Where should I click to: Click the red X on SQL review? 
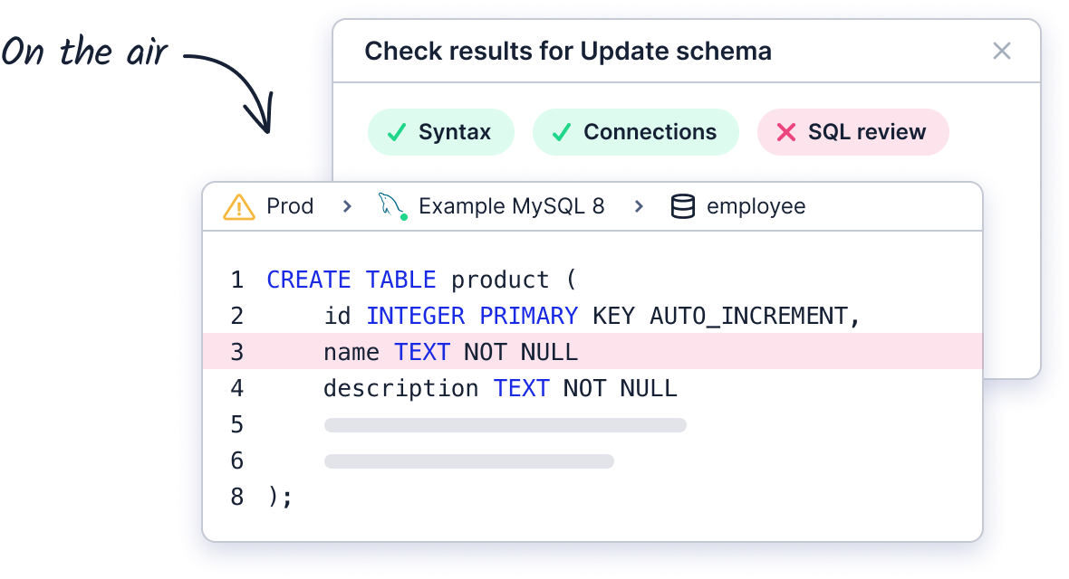[x=786, y=132]
